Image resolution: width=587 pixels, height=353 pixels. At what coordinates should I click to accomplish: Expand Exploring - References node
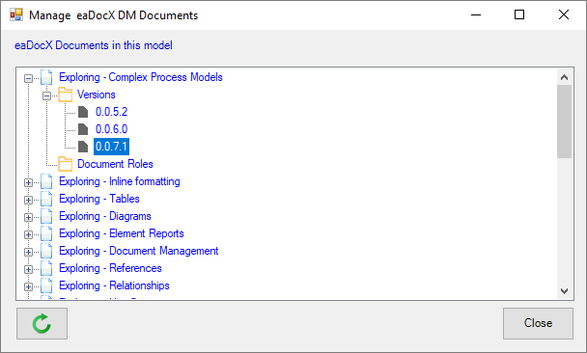pyautogui.click(x=28, y=269)
